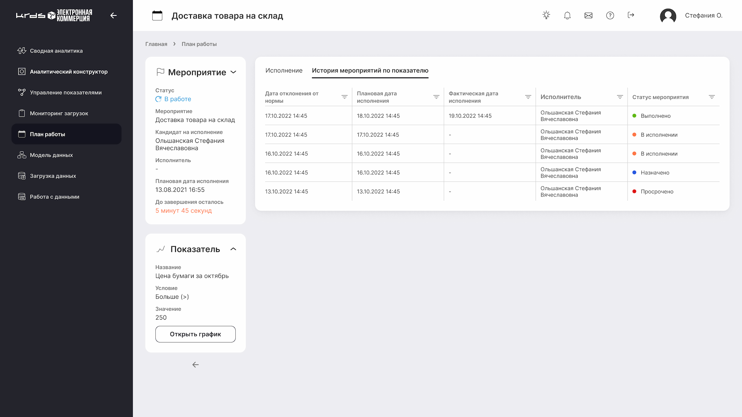Navigate to Главная via the breadcrumb
Viewport: 742px width, 417px height.
[156, 44]
